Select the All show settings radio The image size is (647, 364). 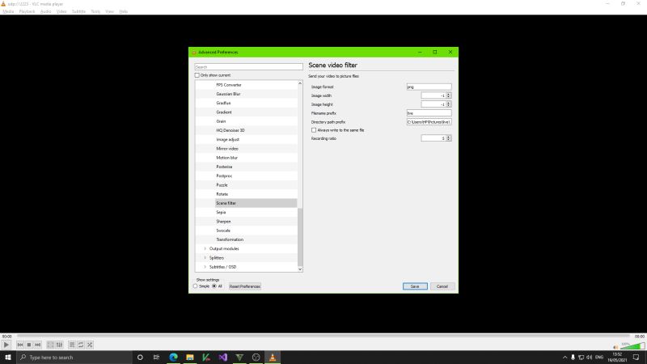(214, 286)
